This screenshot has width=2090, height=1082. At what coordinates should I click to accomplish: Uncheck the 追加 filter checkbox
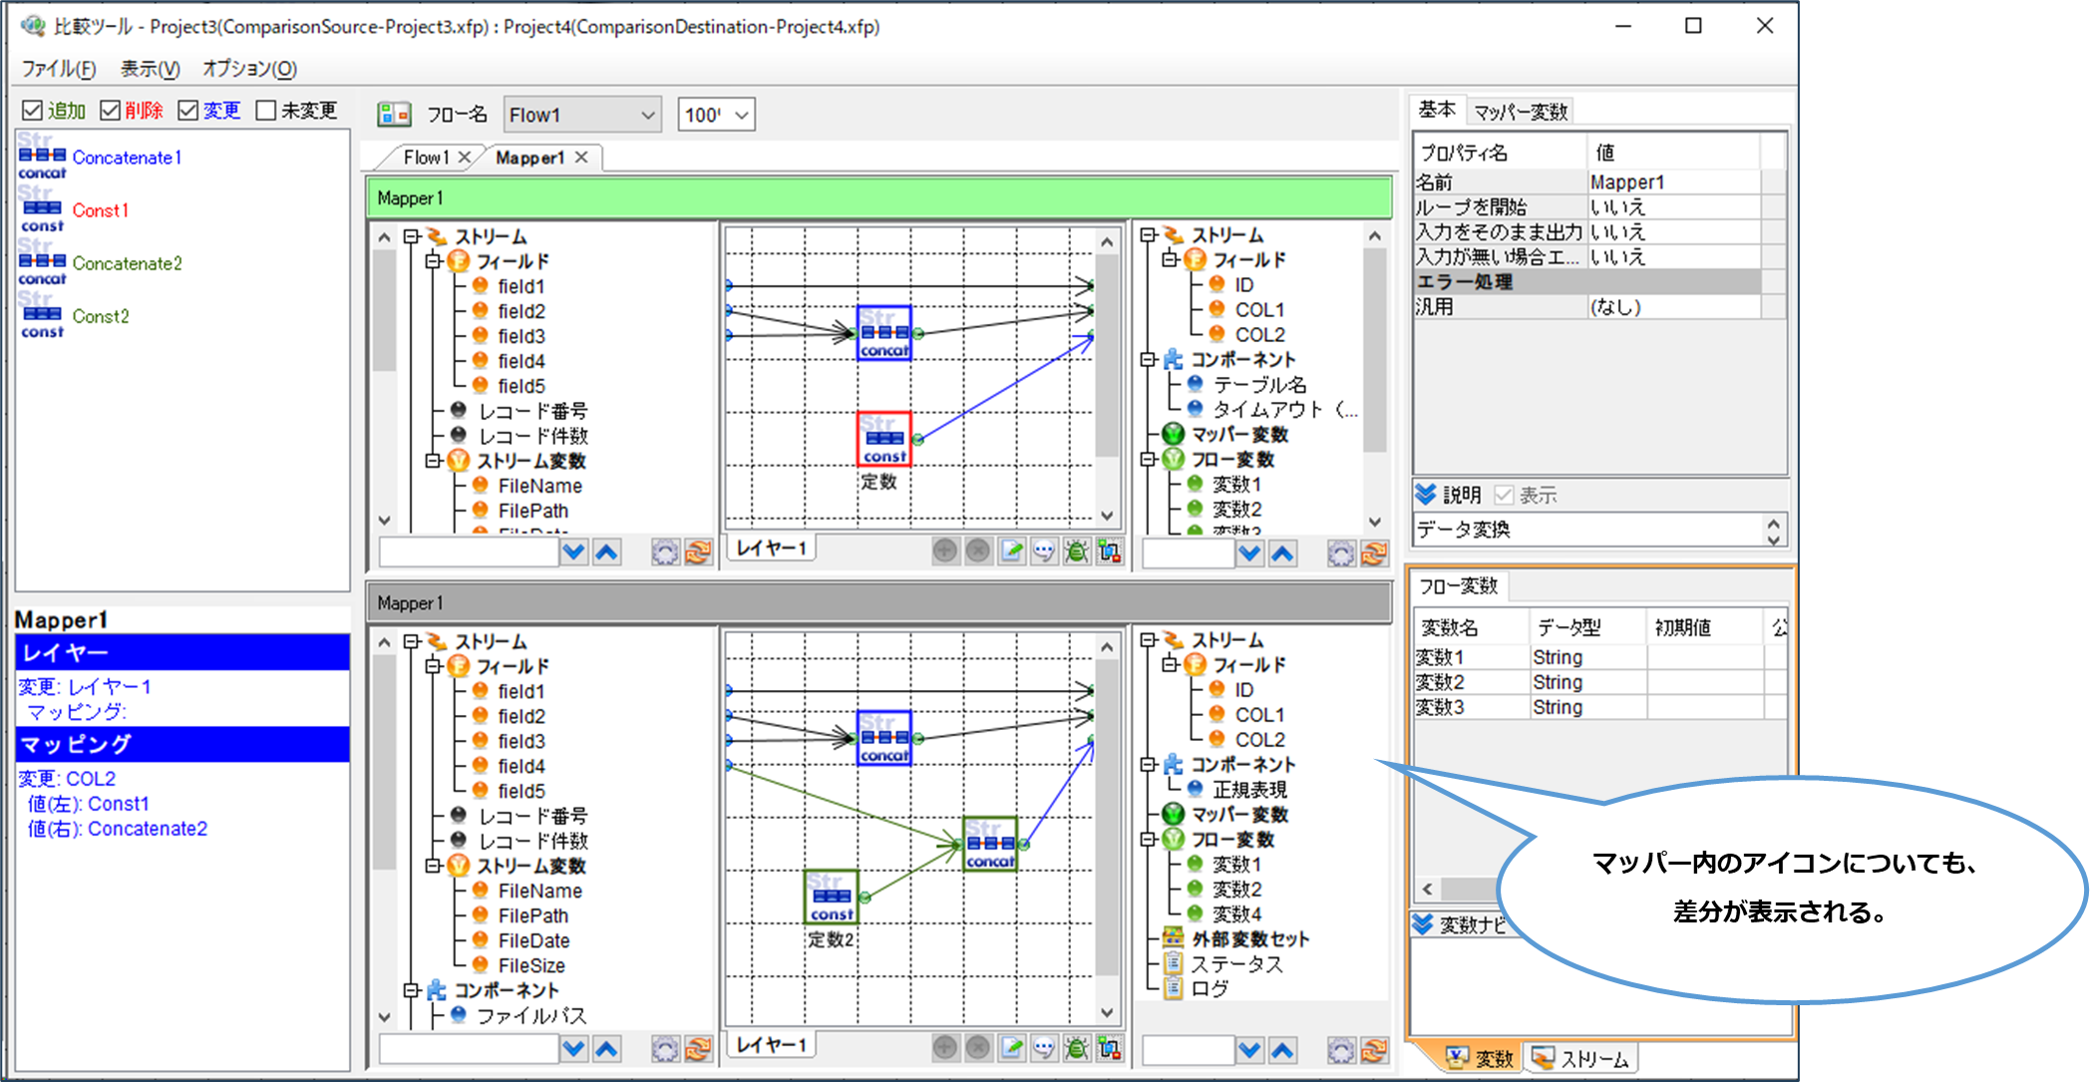pos(33,111)
